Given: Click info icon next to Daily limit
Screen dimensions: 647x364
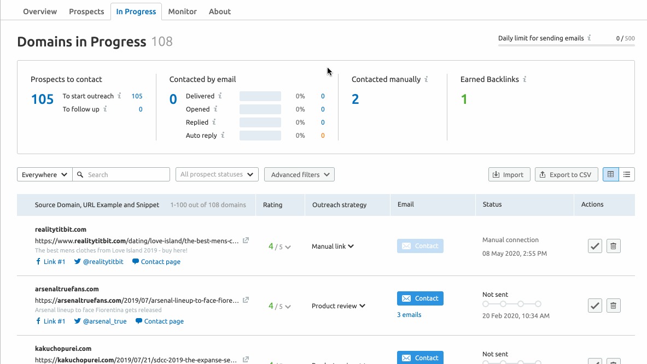Looking at the screenshot, I should [x=589, y=38].
